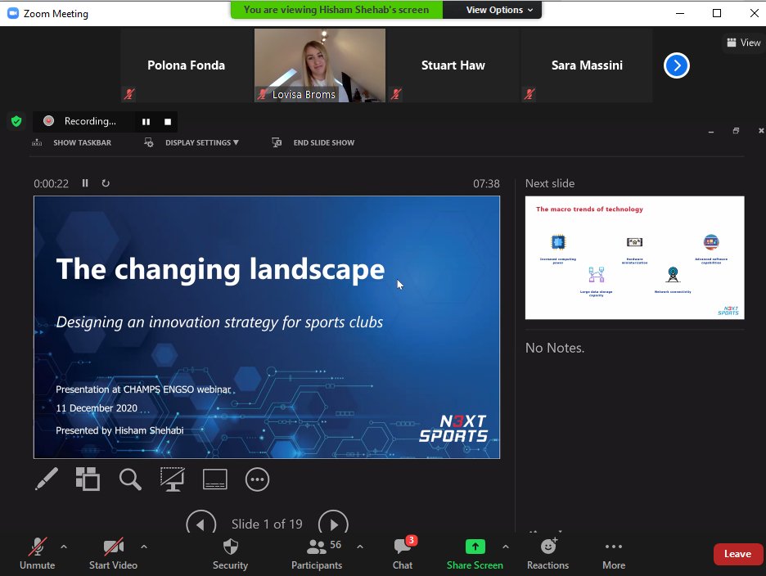
Task: Click red Recording indicator
Action: click(48, 120)
